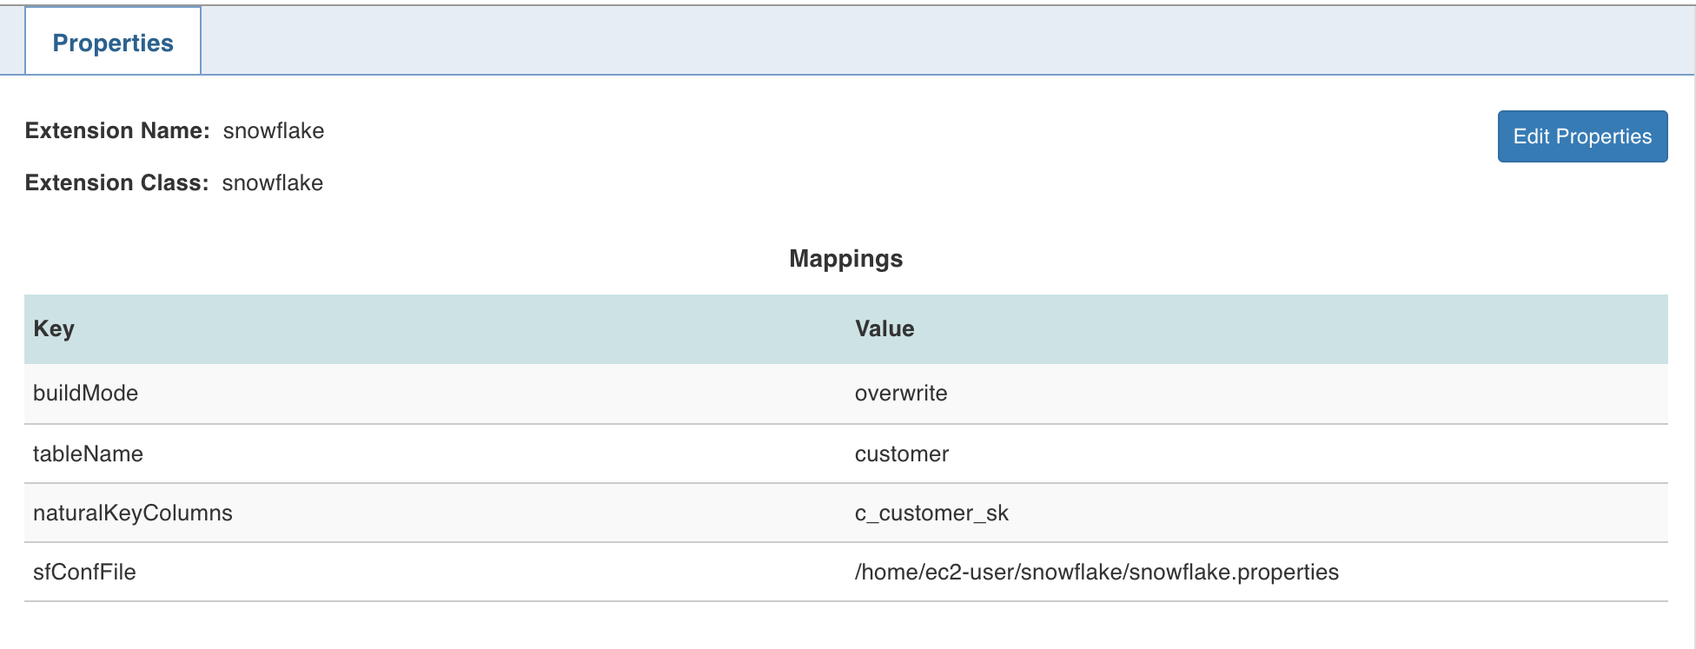Select the buildMode key cell
1696x649 pixels.
pyautogui.click(x=86, y=393)
